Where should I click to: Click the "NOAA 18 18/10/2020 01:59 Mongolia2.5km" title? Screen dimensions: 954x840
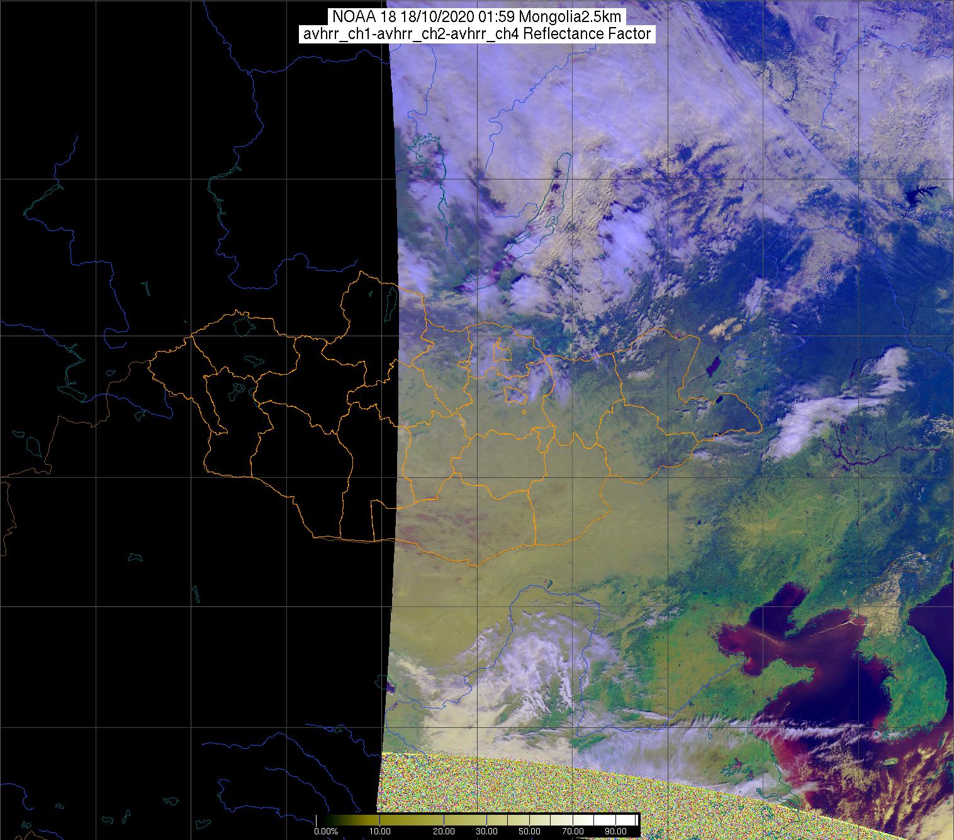[476, 16]
